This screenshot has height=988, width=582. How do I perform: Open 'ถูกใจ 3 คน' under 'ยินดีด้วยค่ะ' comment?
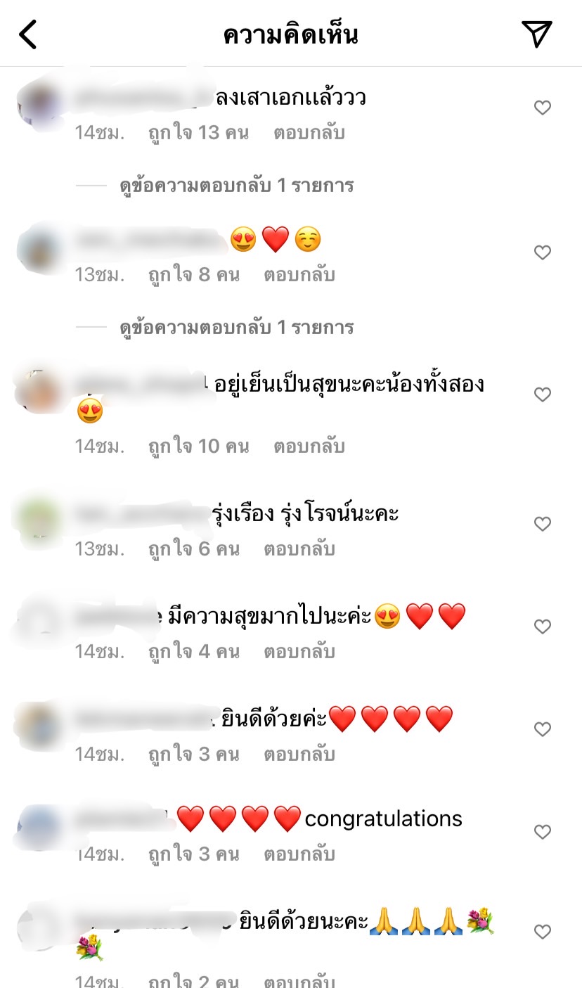pyautogui.click(x=193, y=755)
